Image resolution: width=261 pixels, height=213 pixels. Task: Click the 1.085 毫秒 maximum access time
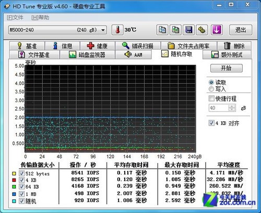coord(180,179)
